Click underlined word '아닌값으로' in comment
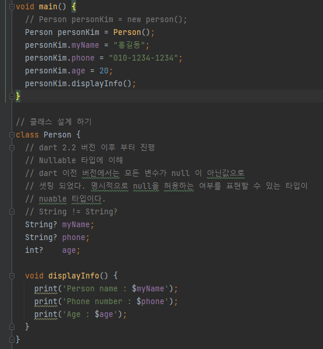 pos(225,173)
